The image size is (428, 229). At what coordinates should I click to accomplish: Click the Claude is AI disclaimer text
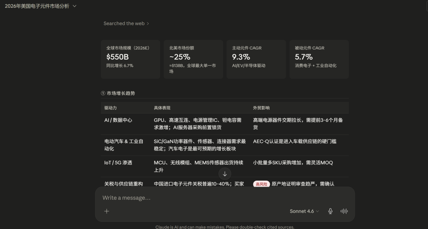pos(225,227)
